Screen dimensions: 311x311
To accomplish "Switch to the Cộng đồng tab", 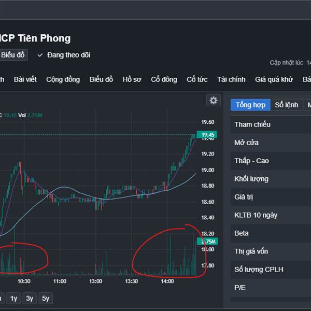I will 63,79.
